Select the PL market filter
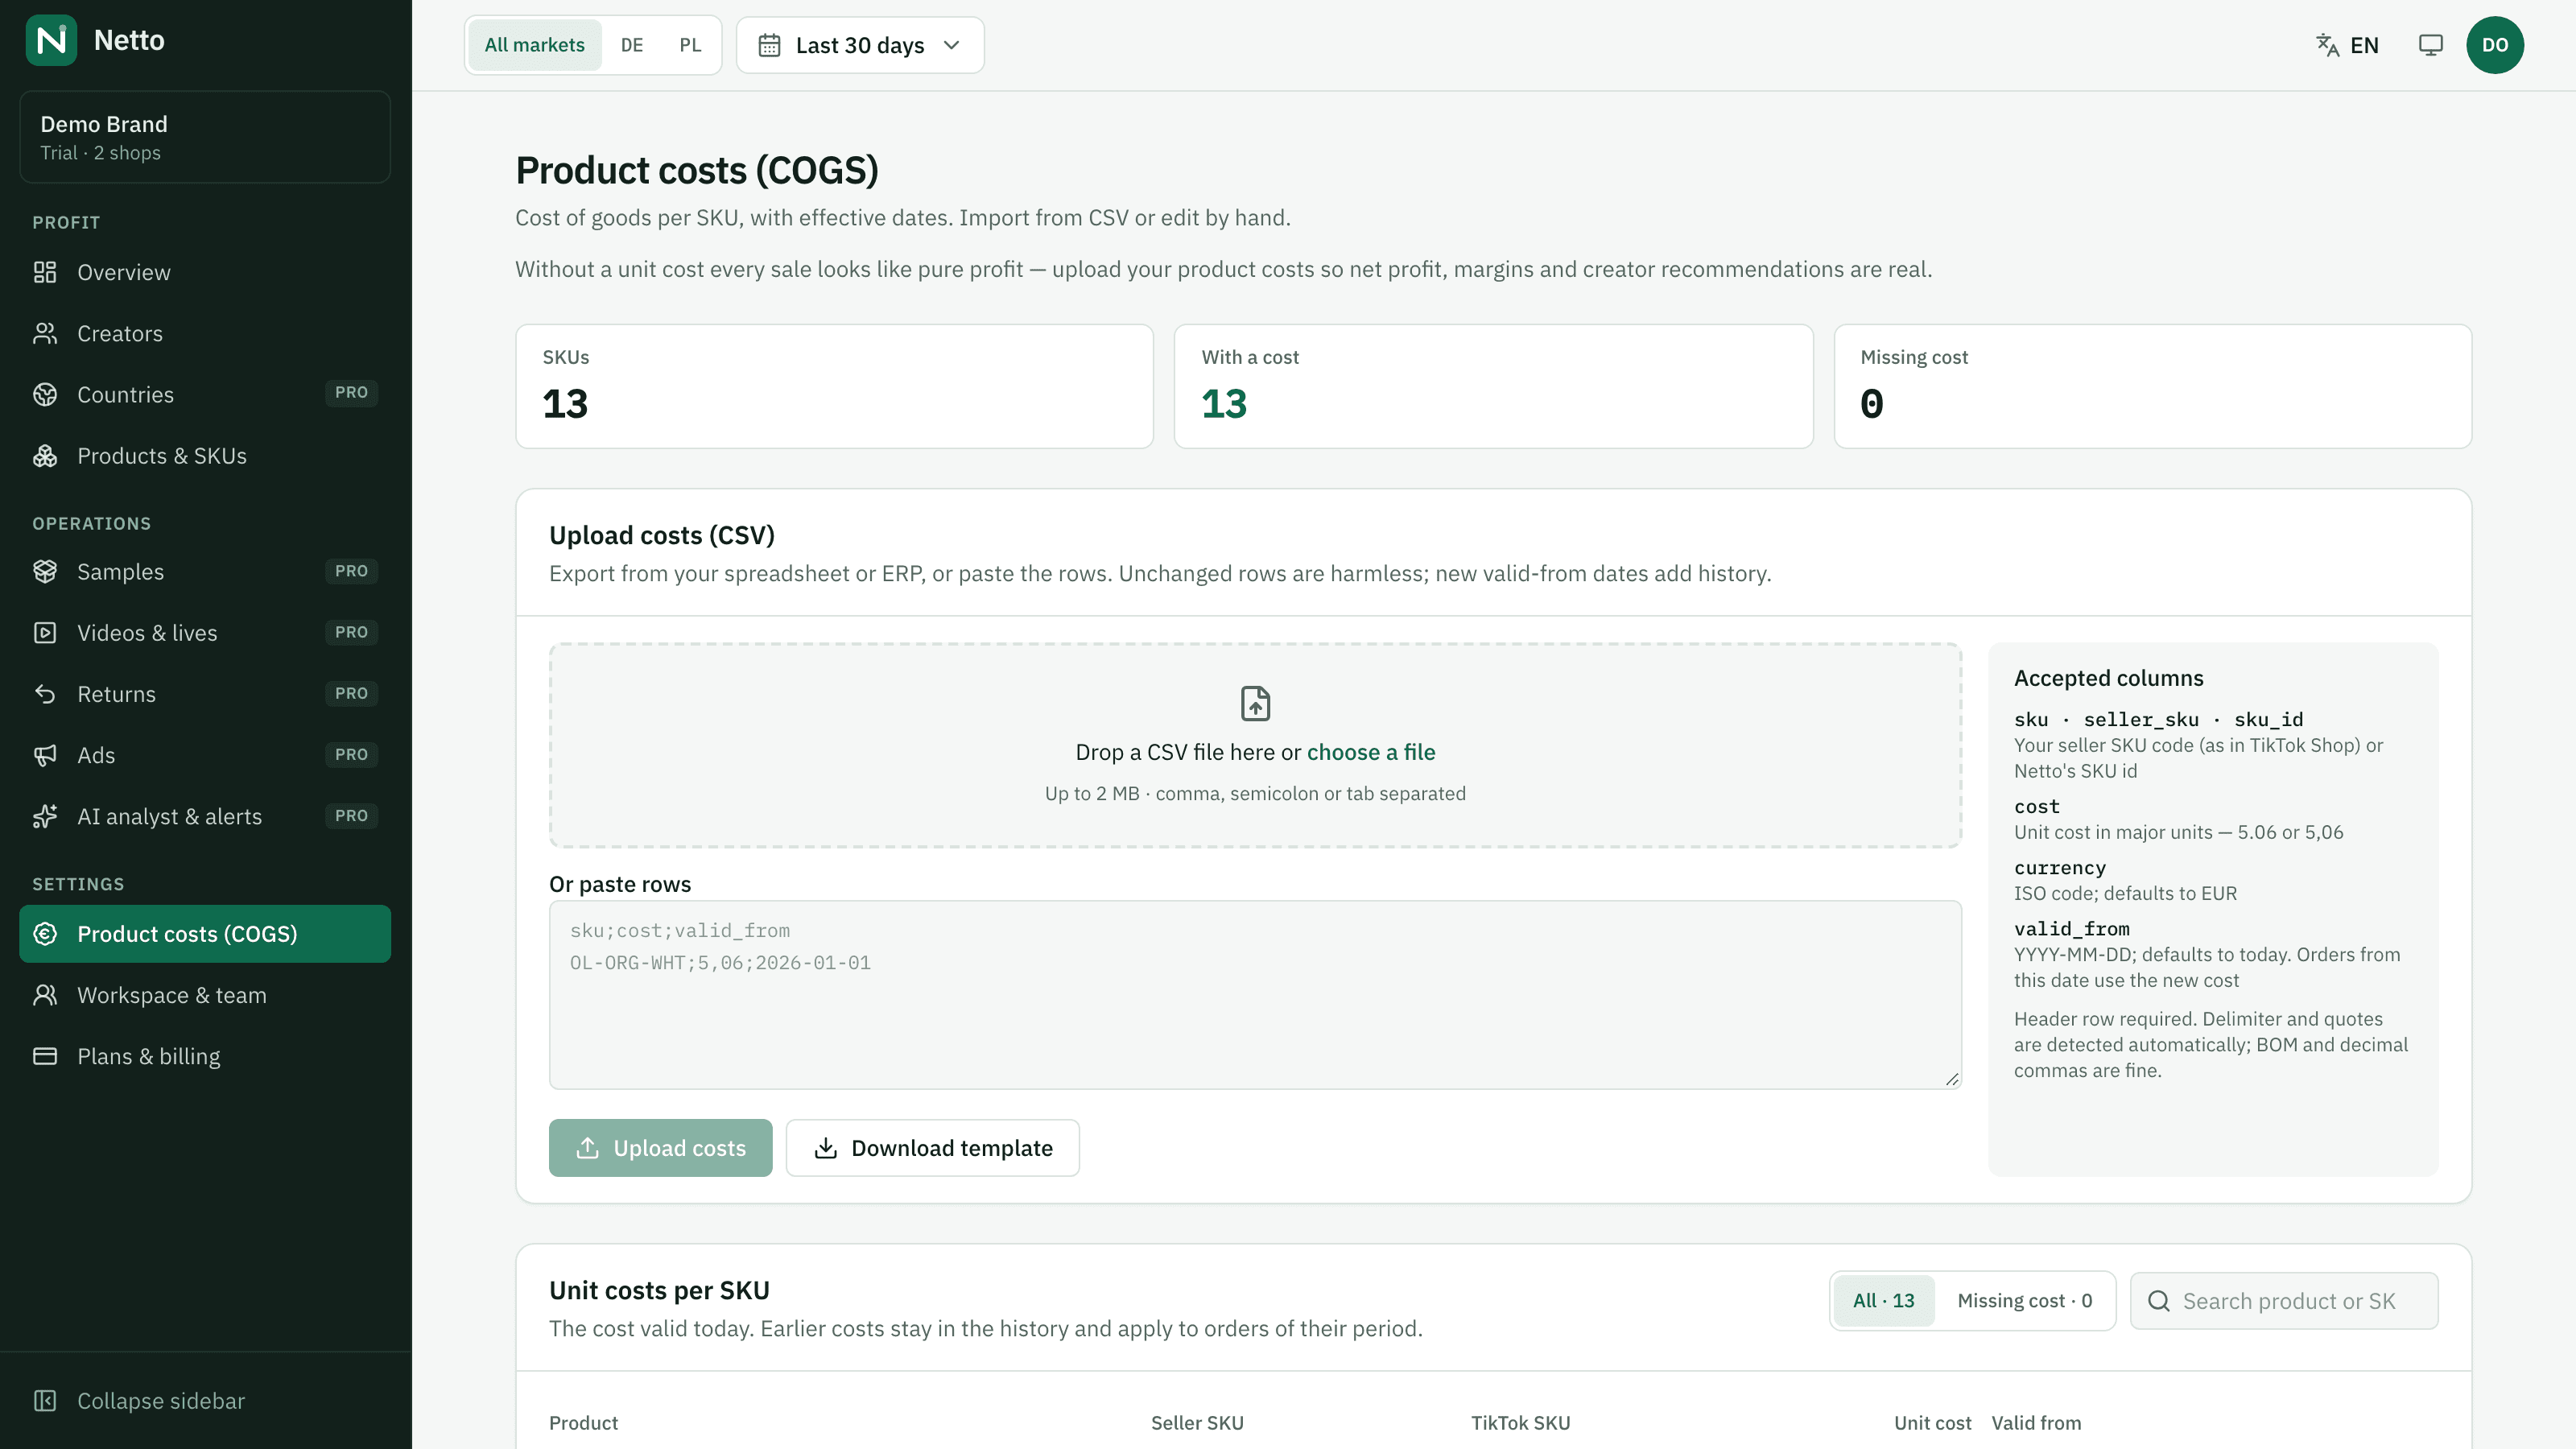2576x1449 pixels. 690,45
